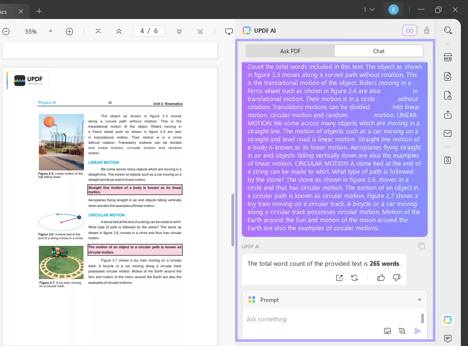468x346 pixels.
Task: Click the '265 words' answer text
Action: click(385, 263)
